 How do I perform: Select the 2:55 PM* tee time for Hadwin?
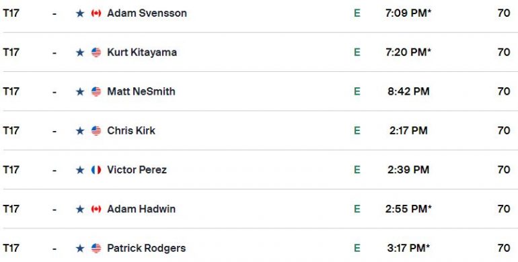click(408, 209)
